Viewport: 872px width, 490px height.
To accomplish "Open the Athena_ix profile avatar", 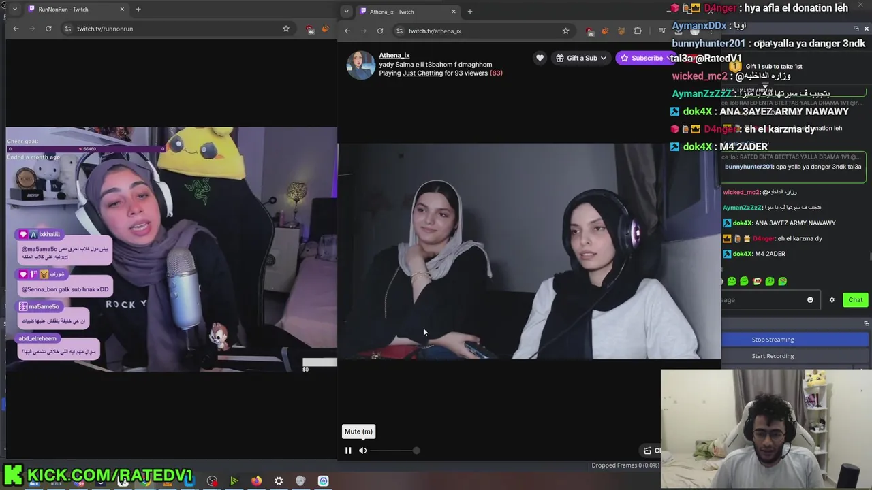I will 360,65.
